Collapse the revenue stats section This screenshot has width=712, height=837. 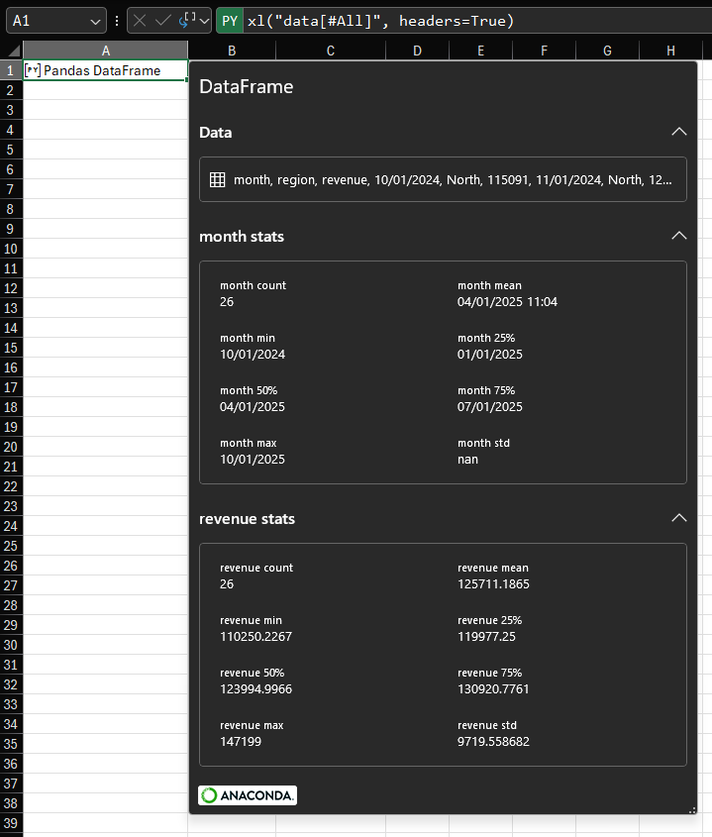[x=678, y=518]
